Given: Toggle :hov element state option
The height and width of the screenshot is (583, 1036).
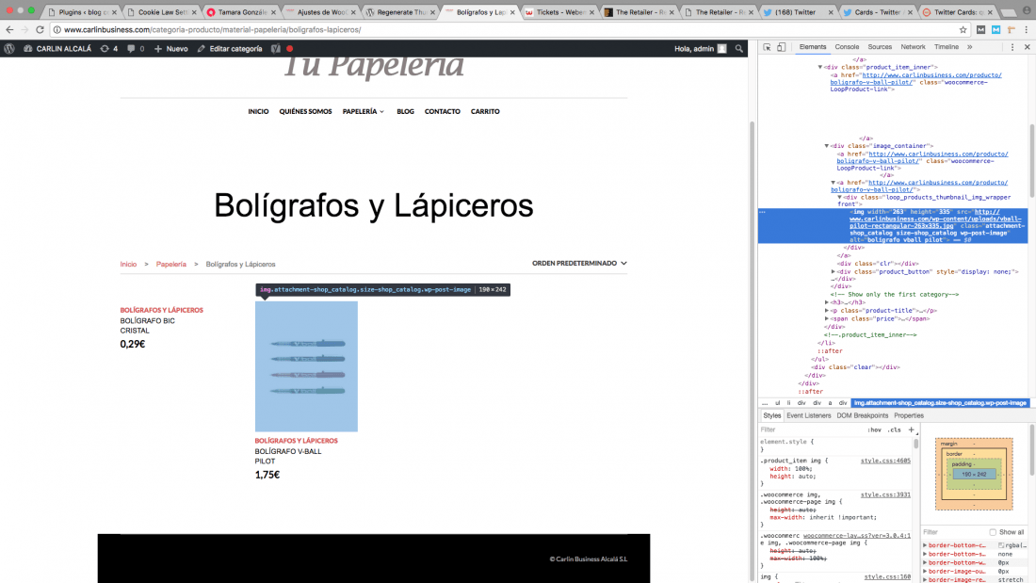Looking at the screenshot, I should click(874, 430).
